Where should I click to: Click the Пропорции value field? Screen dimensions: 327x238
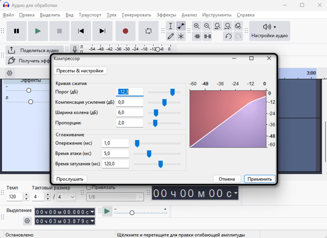pyautogui.click(x=130, y=123)
